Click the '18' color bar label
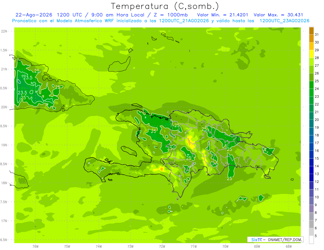The width and height of the screenshot is (324, 250). click(317, 135)
